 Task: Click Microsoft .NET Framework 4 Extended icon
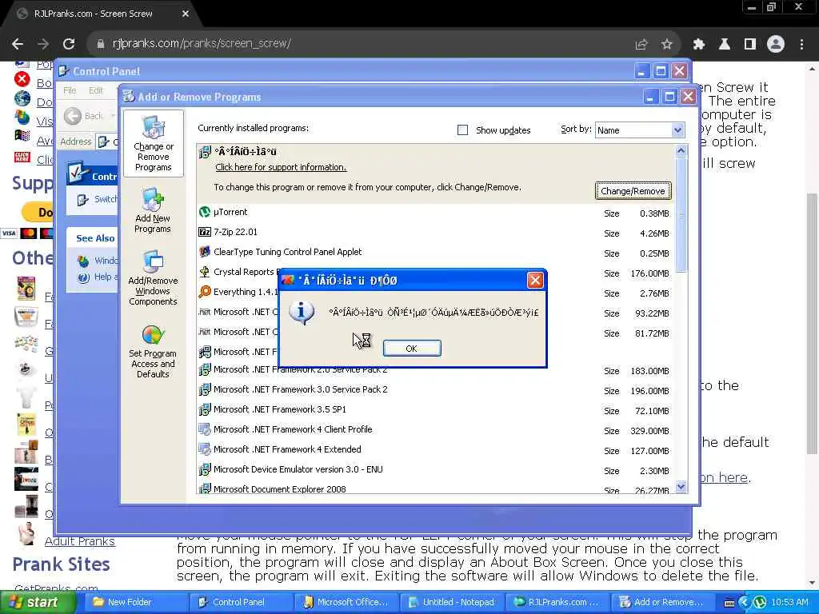point(205,449)
